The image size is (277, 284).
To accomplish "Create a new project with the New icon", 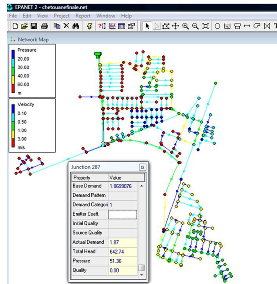I will pos(15,26).
